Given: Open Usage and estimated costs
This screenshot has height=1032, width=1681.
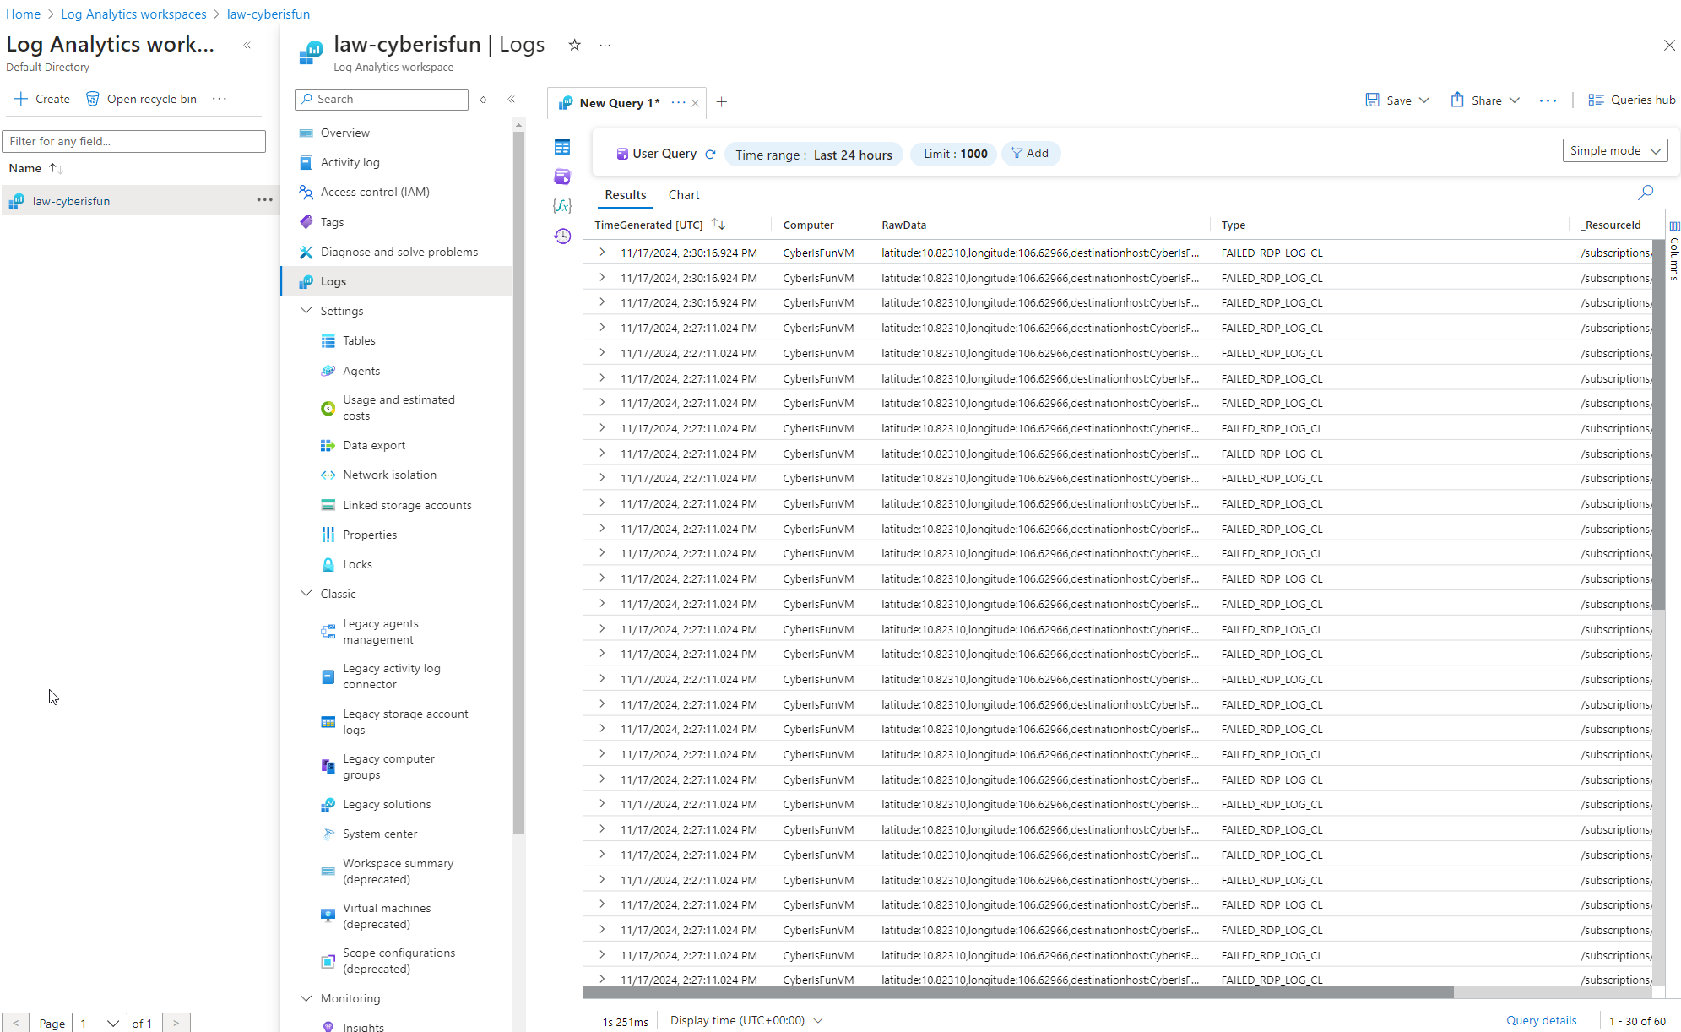Looking at the screenshot, I should click(399, 408).
